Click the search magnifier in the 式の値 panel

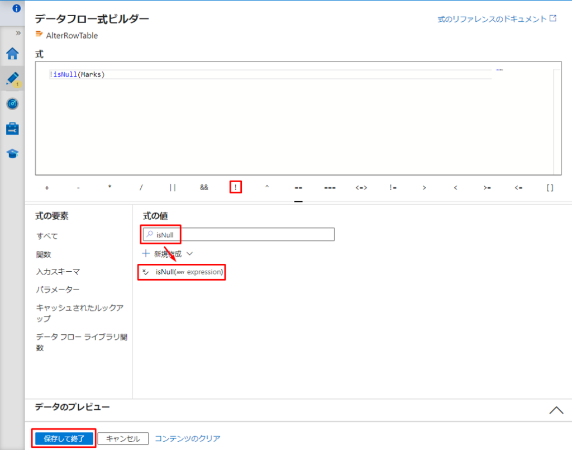148,234
